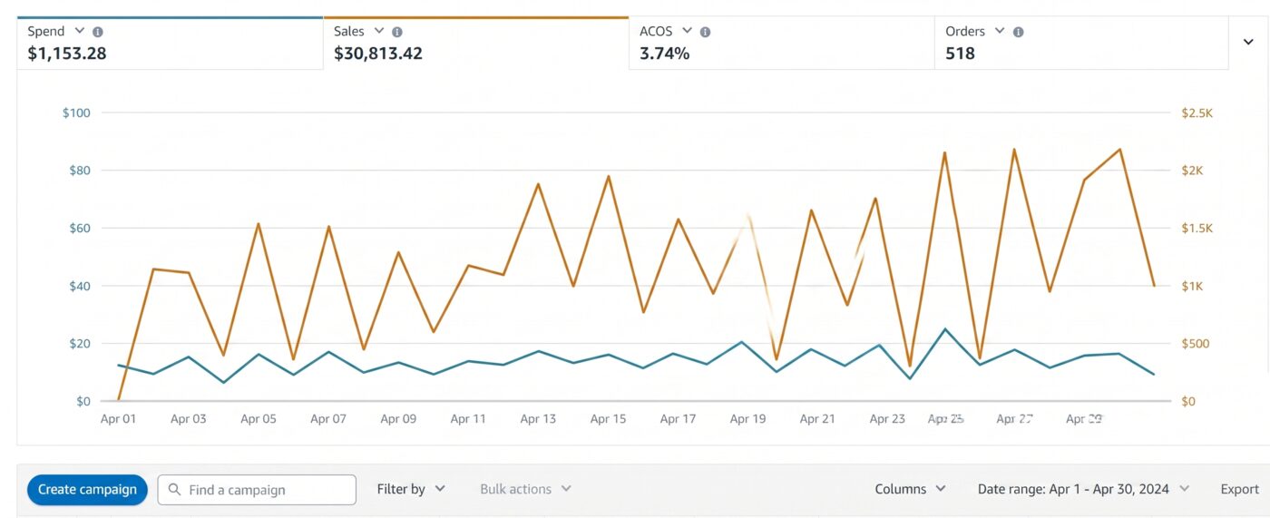The height and width of the screenshot is (518, 1270).
Task: Click the Export button
Action: point(1239,489)
